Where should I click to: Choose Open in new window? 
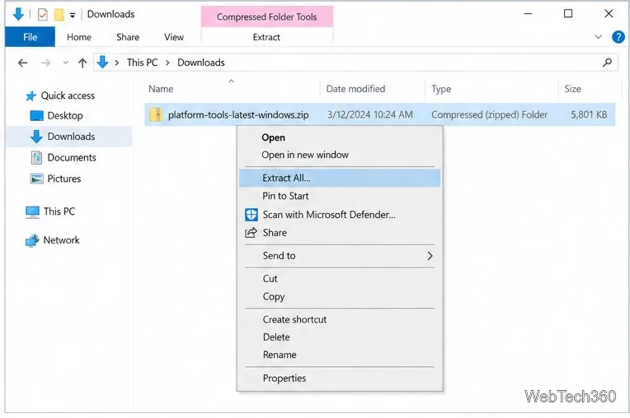[340, 155]
